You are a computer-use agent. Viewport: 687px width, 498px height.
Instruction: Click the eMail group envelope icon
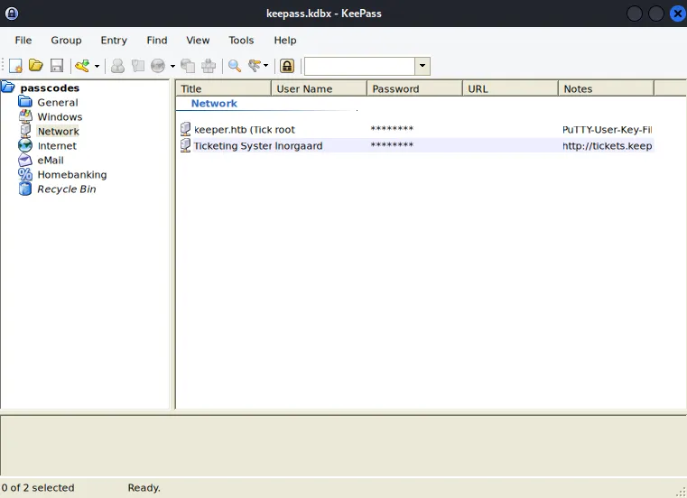[x=25, y=160]
